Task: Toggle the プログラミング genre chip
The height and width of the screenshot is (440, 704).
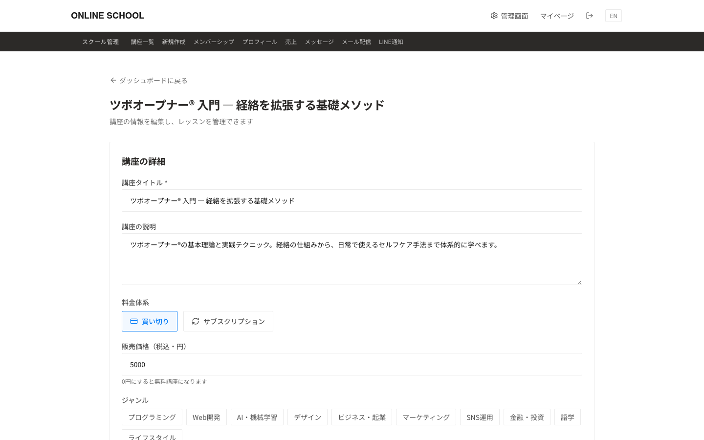Action: (x=152, y=417)
